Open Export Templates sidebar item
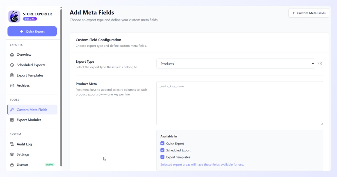This screenshot has height=177, width=337. click(32, 75)
